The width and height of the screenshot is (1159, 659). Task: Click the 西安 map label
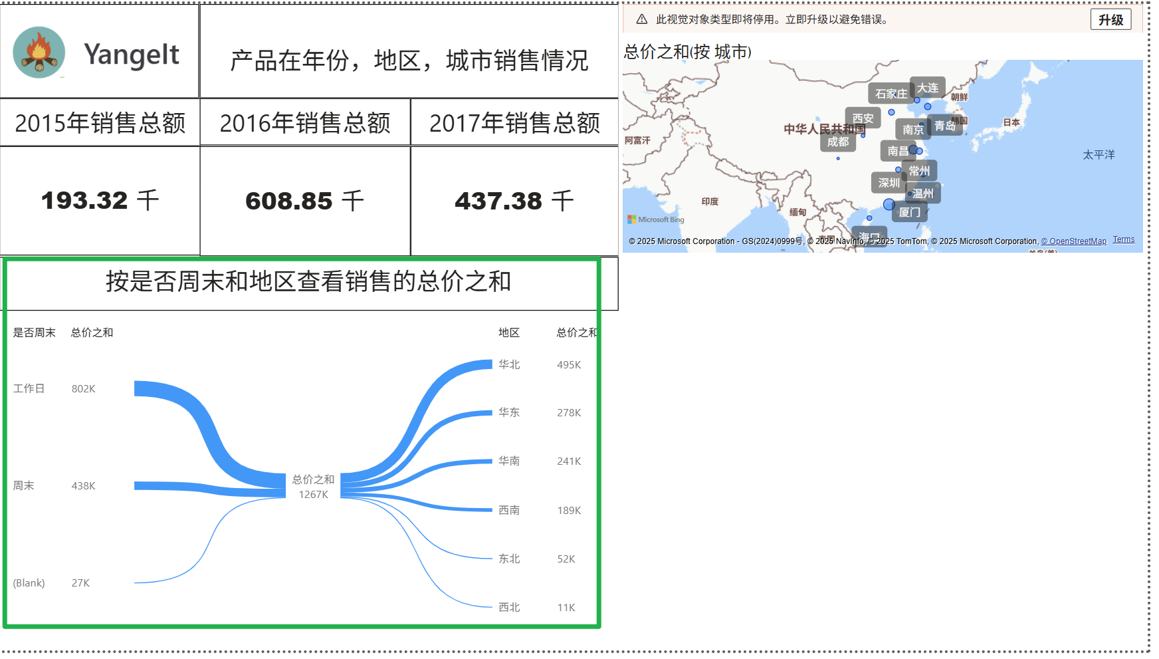(x=863, y=118)
